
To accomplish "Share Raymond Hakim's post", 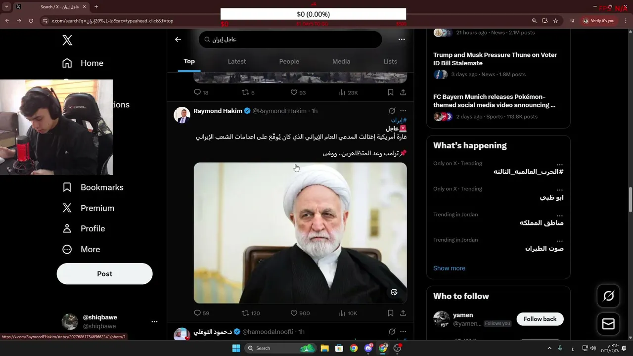I will tap(403, 313).
